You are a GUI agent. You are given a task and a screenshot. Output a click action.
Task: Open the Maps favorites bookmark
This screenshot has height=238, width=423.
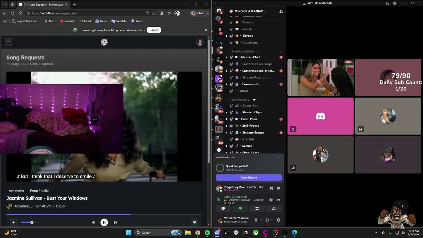[50, 21]
